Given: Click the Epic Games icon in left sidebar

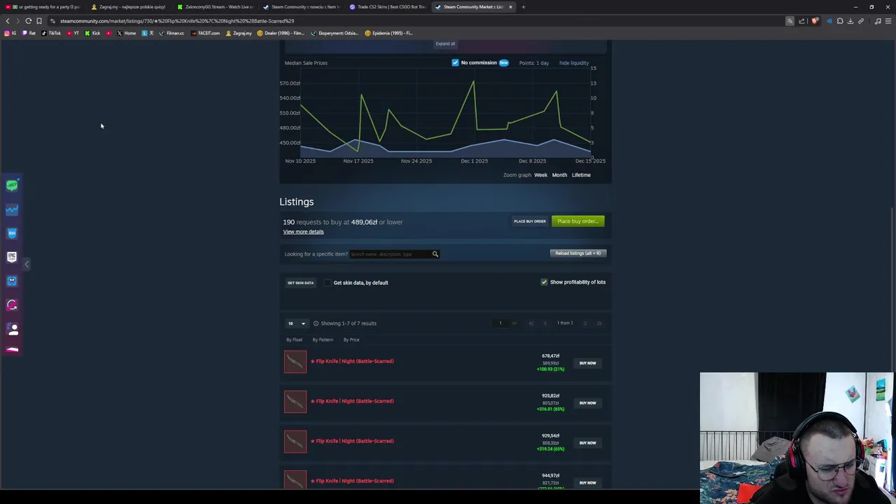Looking at the screenshot, I should (x=12, y=257).
